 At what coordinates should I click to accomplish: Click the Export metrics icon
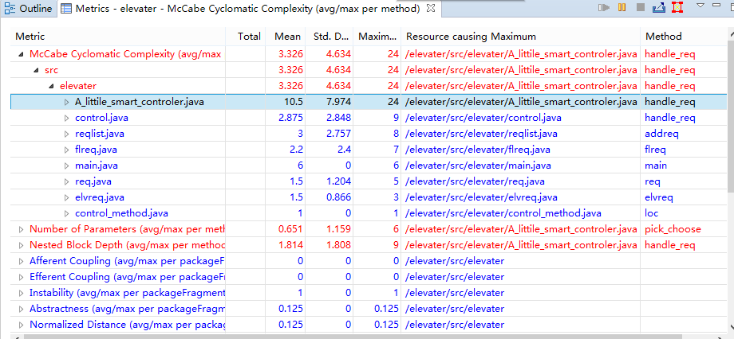[x=659, y=7]
